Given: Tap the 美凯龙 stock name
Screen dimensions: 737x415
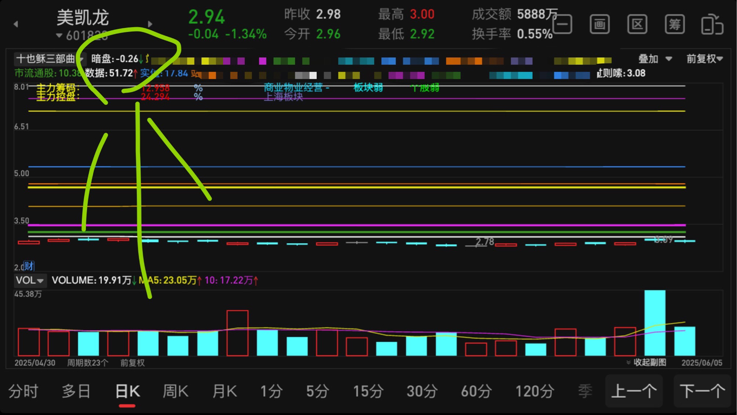Looking at the screenshot, I should [x=83, y=18].
